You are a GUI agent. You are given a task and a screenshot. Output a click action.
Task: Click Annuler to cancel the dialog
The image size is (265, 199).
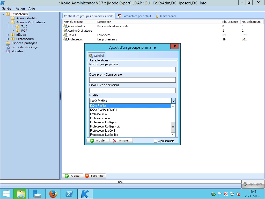(x=121, y=141)
